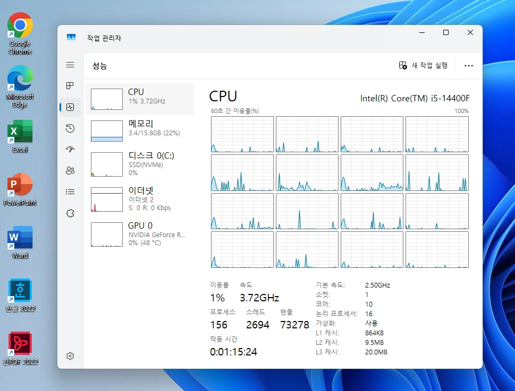This screenshot has width=515, height=391.
Task: Click the Excel desktop shortcut
Action: tap(20, 136)
